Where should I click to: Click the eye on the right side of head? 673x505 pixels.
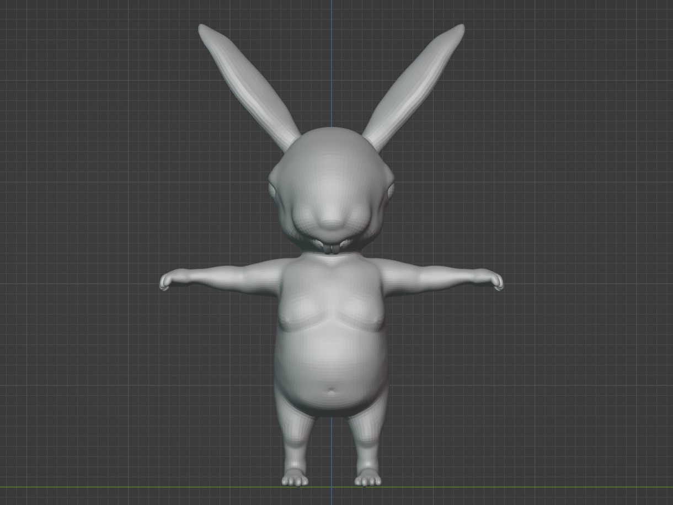click(391, 190)
